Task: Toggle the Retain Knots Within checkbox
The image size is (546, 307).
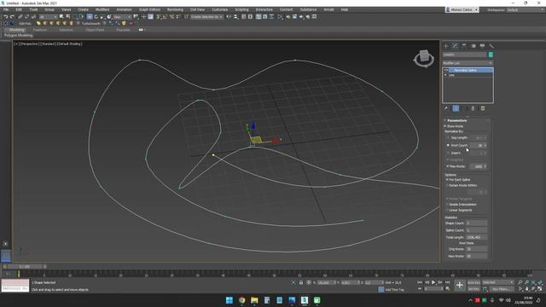Action: click(447, 186)
